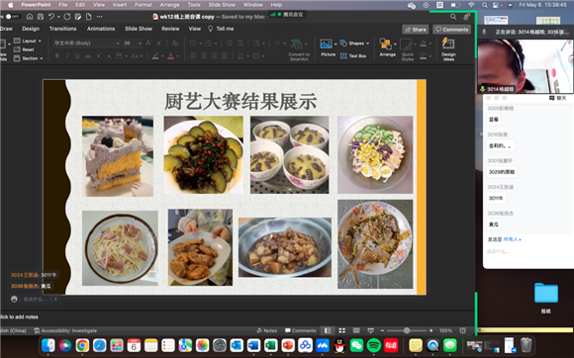
Task: Click the slide title 厨艺大赛结果展示
Action: pos(240,101)
